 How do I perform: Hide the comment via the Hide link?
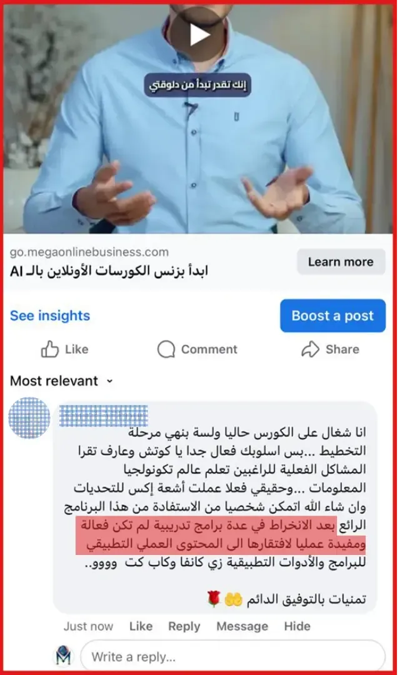(x=297, y=626)
